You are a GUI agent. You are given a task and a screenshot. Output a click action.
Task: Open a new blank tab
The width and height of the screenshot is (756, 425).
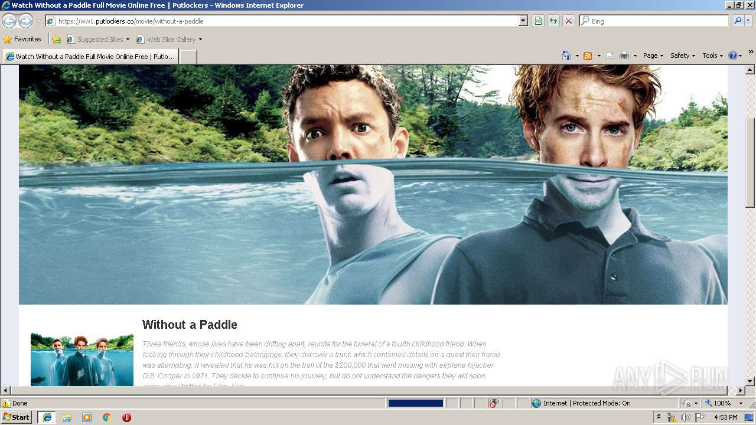click(188, 57)
